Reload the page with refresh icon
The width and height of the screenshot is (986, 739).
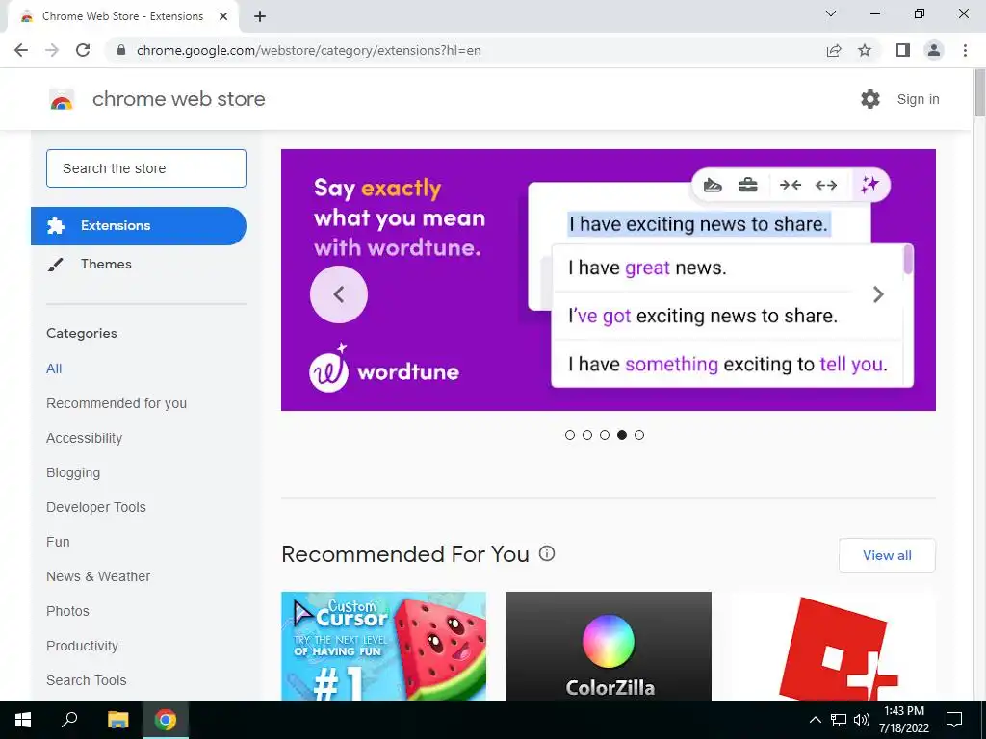coord(83,50)
